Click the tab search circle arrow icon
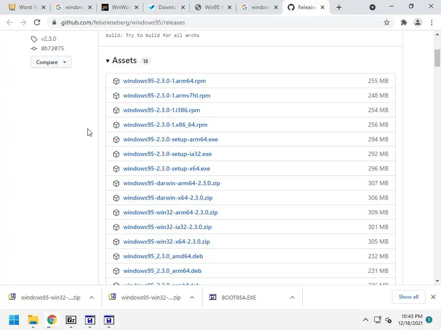 pyautogui.click(x=373, y=7)
